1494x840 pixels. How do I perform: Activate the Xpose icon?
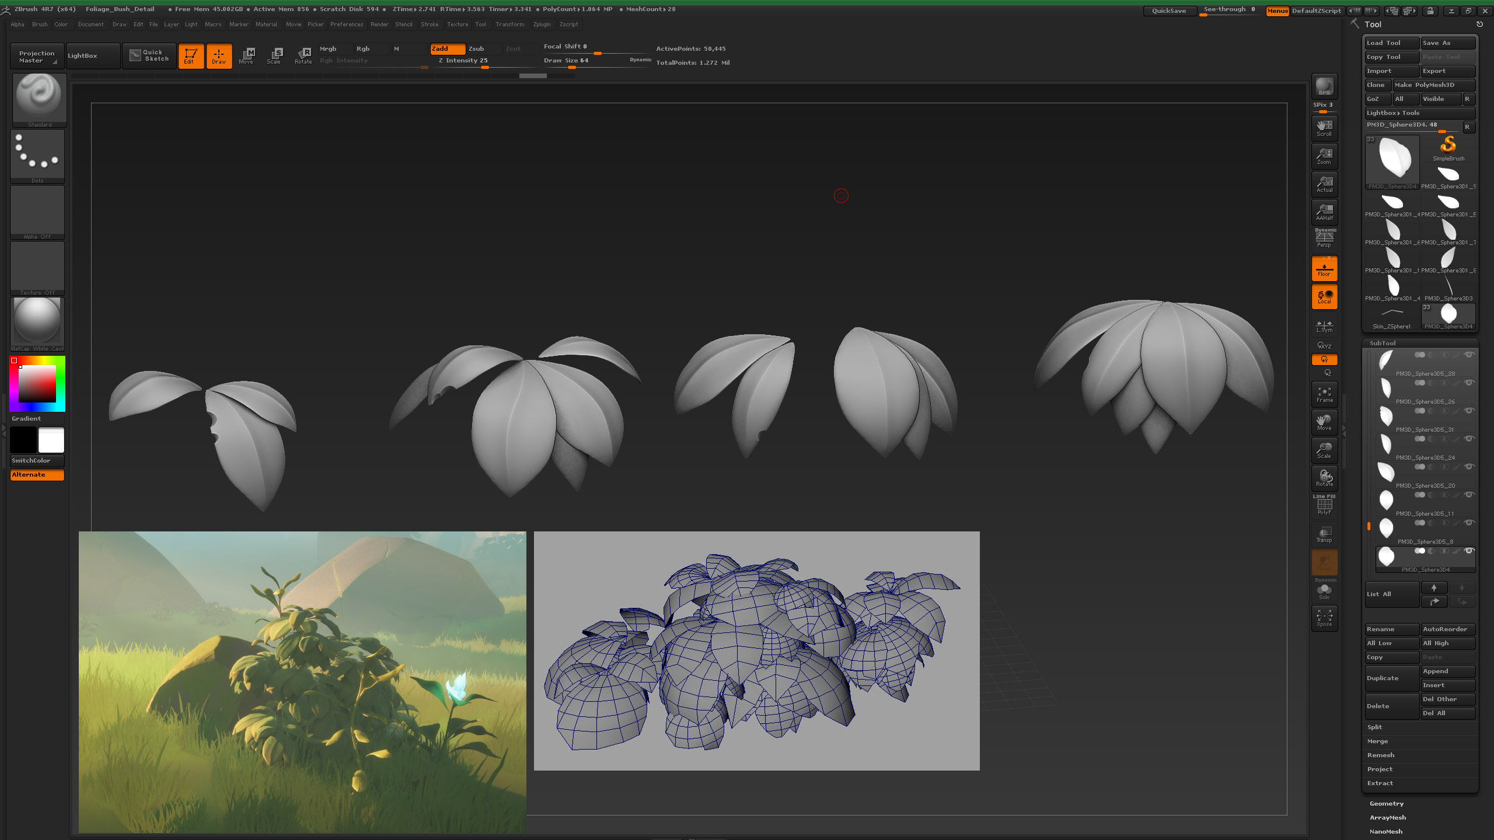click(x=1324, y=618)
